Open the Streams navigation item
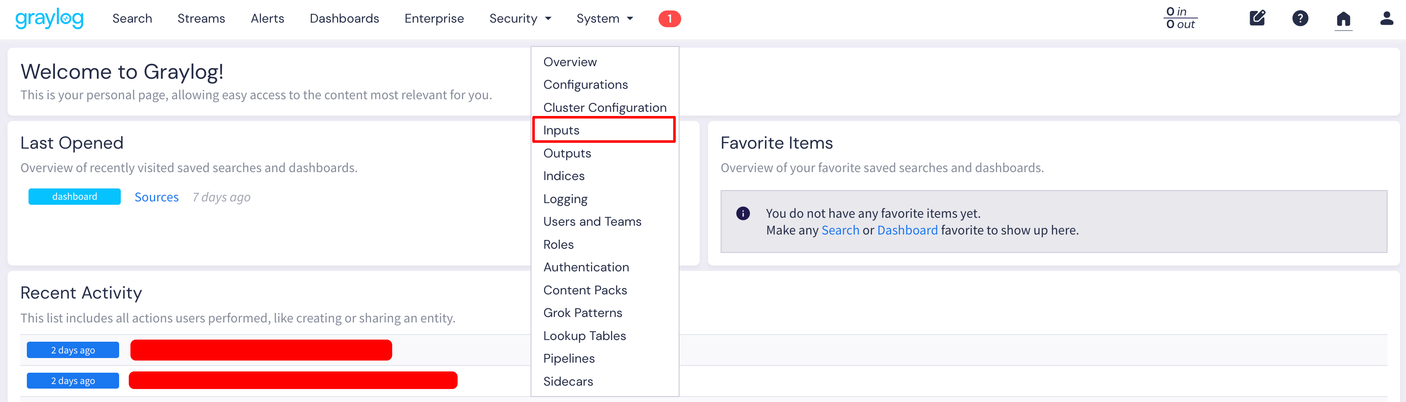 201,18
